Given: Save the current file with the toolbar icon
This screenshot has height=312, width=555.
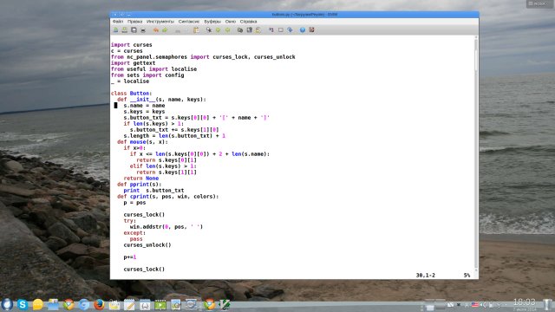Looking at the screenshot, I should 125,30.
